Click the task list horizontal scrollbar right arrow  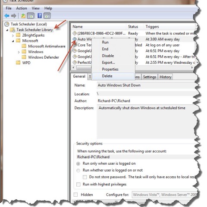point(192,68)
